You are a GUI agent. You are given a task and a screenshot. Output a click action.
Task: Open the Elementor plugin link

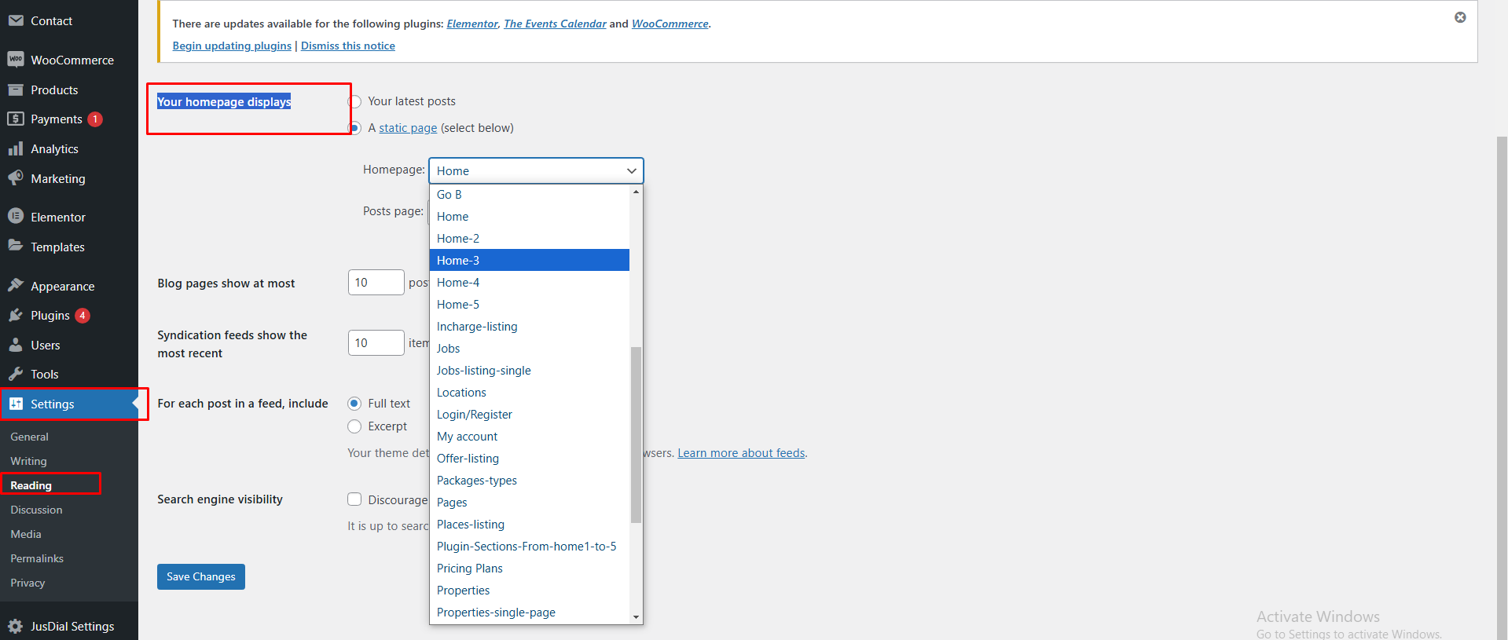click(x=472, y=24)
